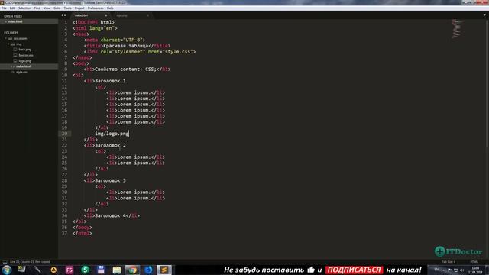Open the tab list dropdown at right
Viewport: 489px width, 275px height.
pos(484,15)
